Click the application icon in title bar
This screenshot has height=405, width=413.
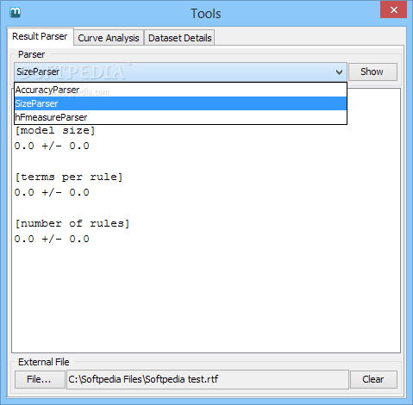pos(15,13)
